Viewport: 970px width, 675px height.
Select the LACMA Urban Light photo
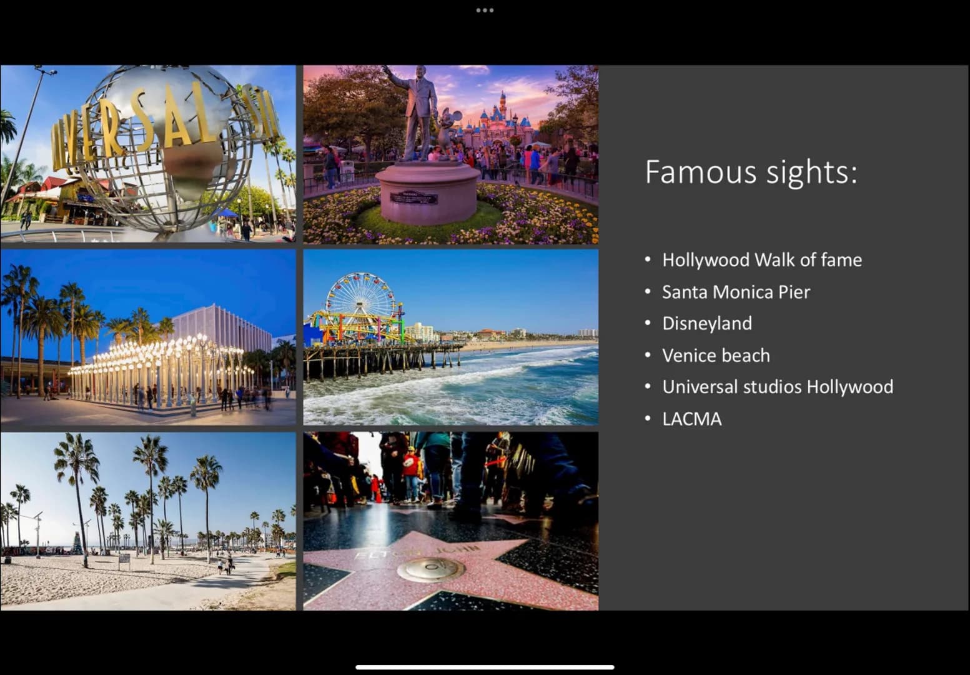click(x=148, y=337)
